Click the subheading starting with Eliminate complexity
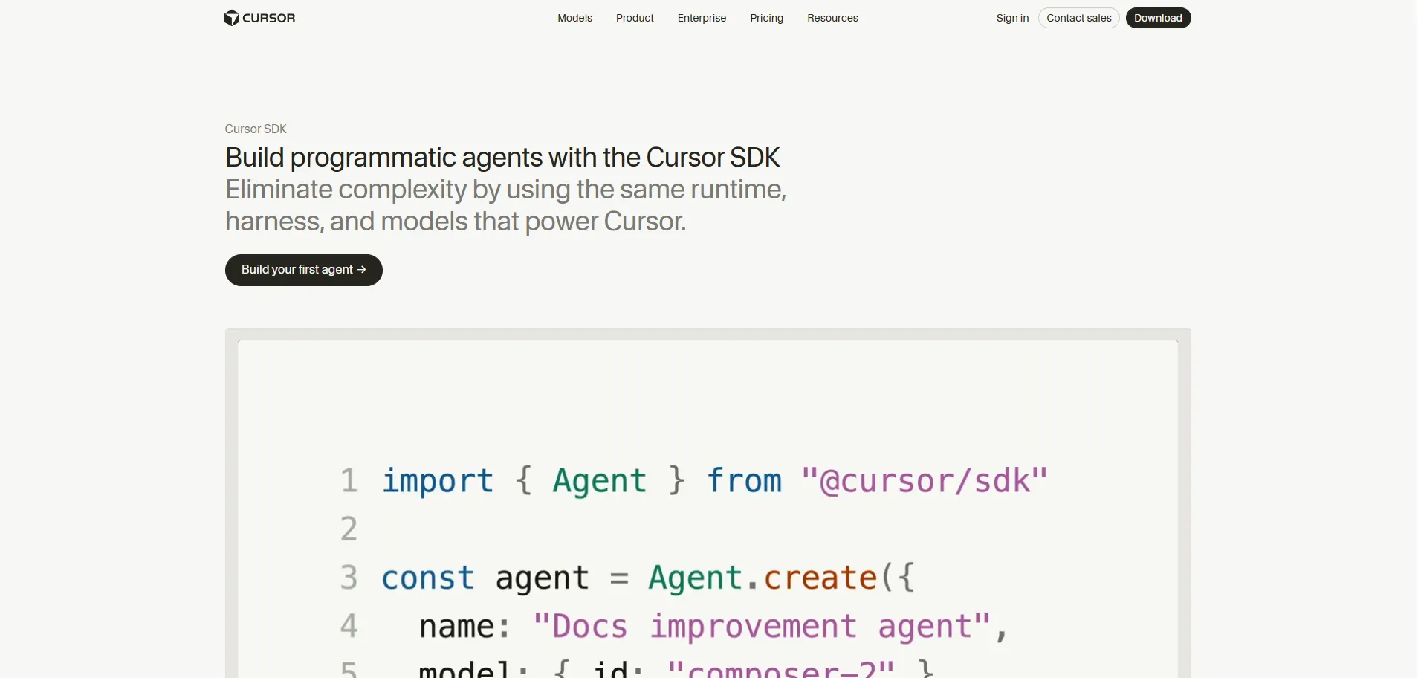 (x=505, y=206)
